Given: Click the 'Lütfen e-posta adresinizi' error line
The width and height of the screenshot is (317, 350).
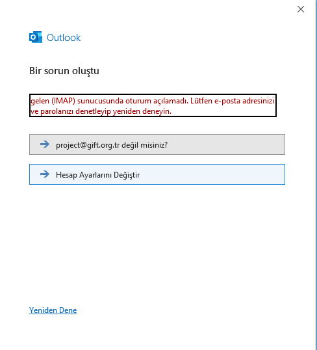Looking at the screenshot, I should tap(232, 101).
